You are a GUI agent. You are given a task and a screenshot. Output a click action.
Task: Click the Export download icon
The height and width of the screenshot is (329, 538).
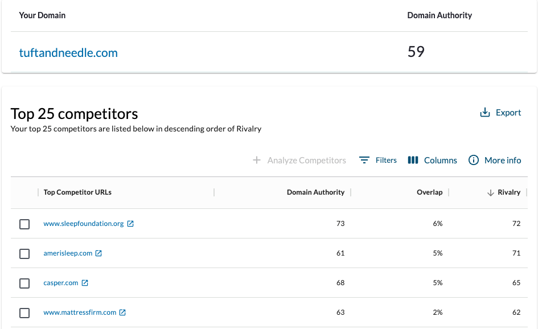tap(485, 113)
